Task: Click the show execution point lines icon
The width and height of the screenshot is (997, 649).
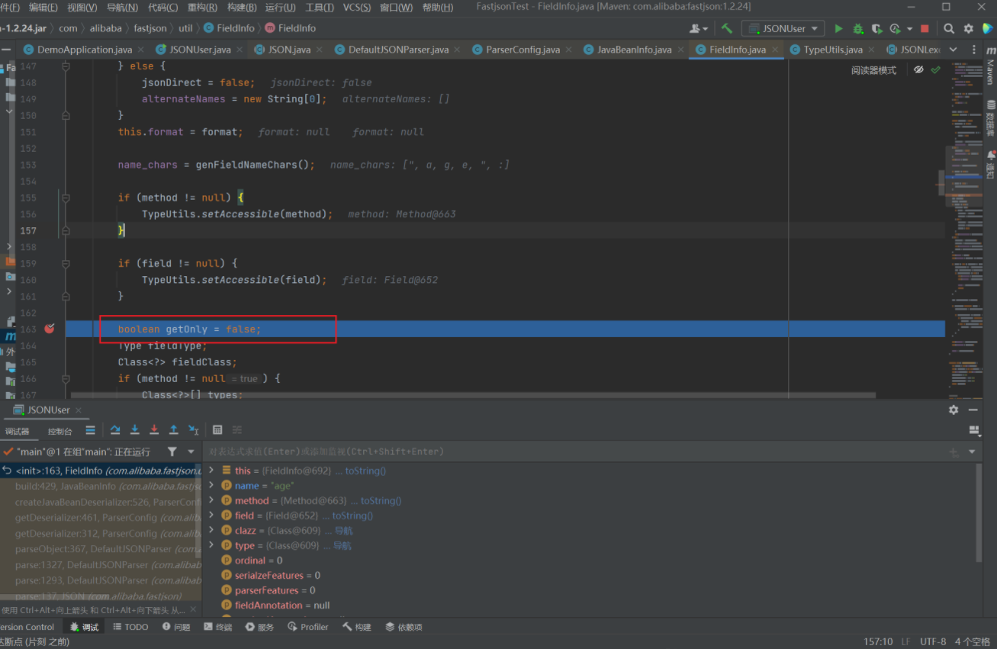Action: 90,430
